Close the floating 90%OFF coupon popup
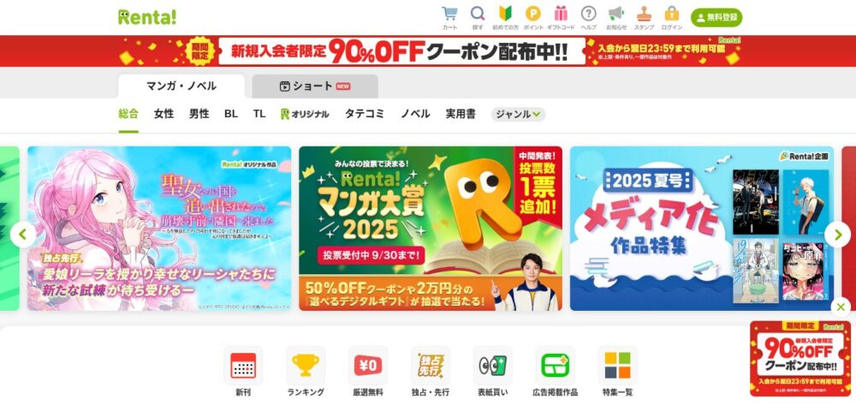This screenshot has height=406, width=856. pyautogui.click(x=841, y=307)
